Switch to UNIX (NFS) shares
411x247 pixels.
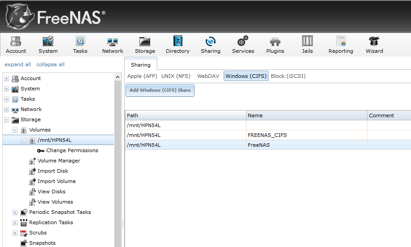(176, 76)
